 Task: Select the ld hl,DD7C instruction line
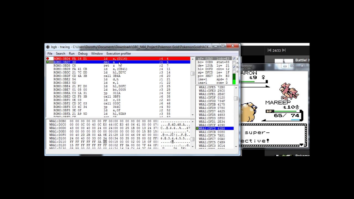coord(122,72)
